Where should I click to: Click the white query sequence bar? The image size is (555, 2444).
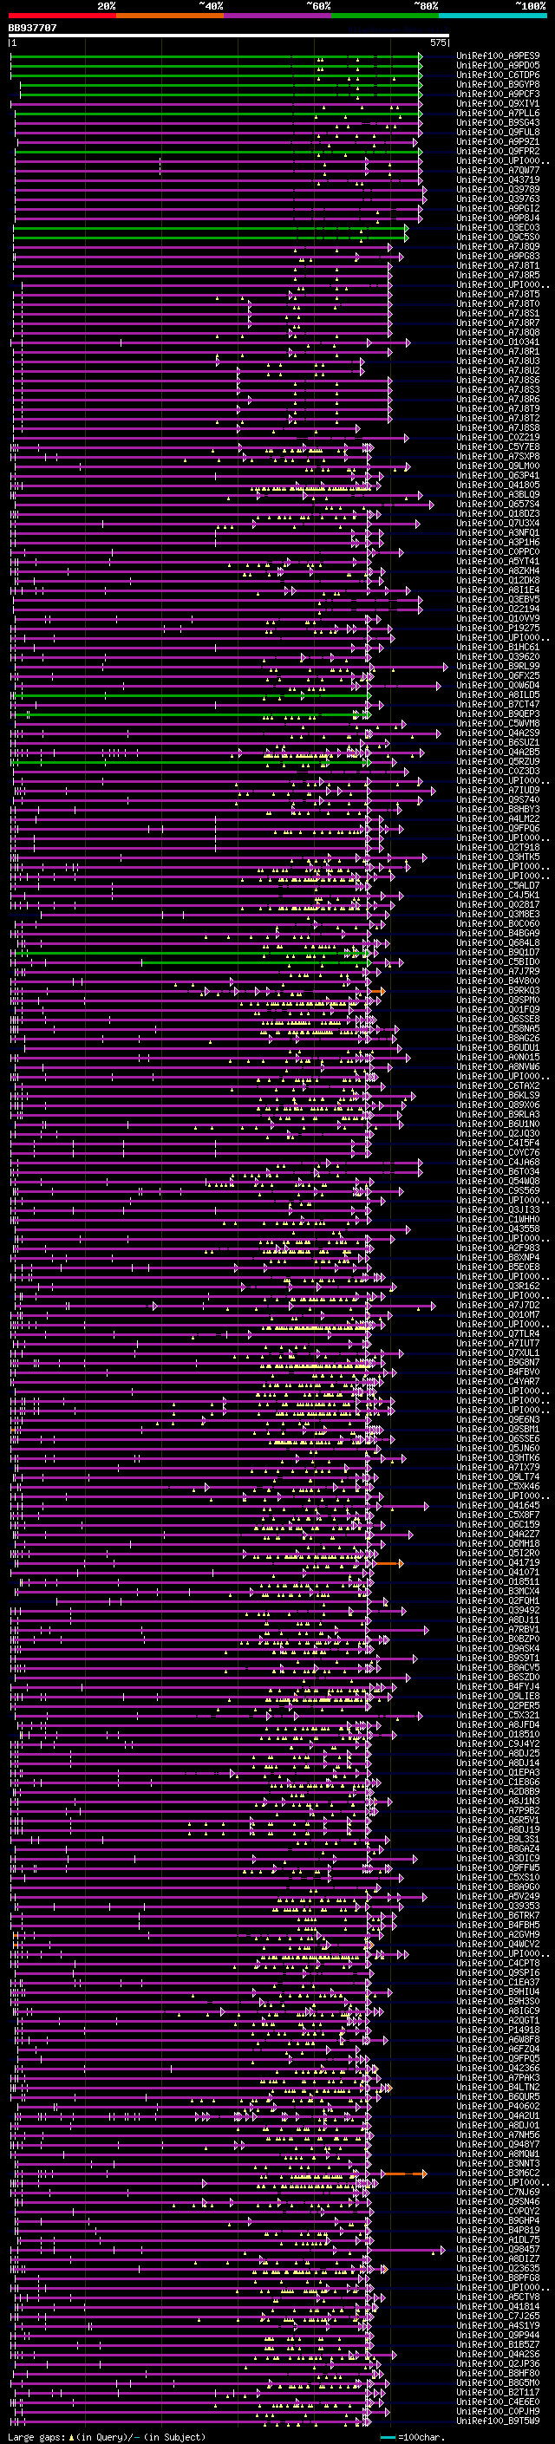tap(229, 36)
